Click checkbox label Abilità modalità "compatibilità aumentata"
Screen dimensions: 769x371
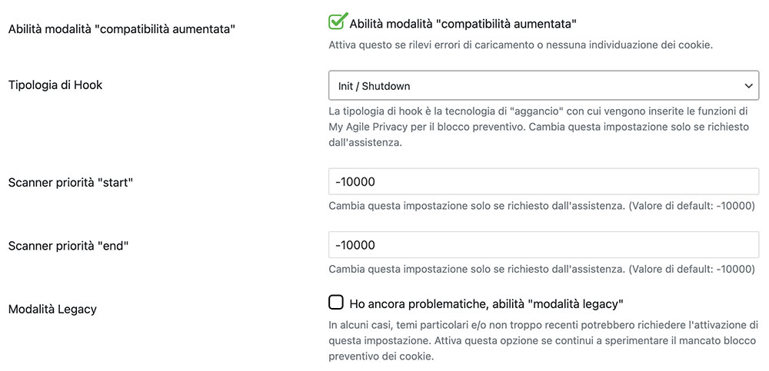pos(463,23)
